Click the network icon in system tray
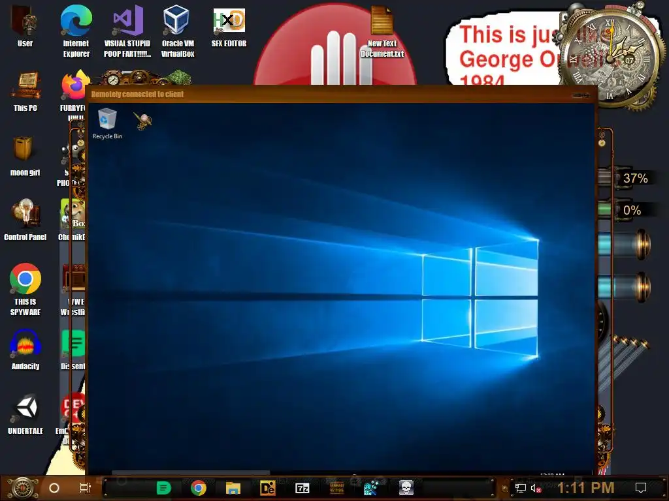This screenshot has width=669, height=501. (x=521, y=488)
